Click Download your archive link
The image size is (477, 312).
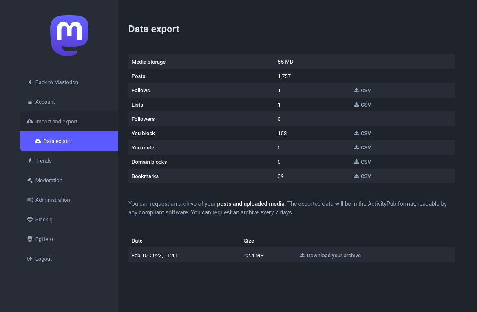coord(330,255)
